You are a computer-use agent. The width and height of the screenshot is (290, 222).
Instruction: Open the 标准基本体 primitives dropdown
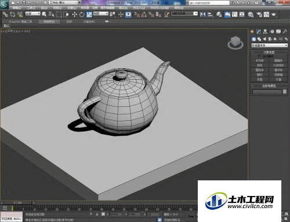[269, 45]
